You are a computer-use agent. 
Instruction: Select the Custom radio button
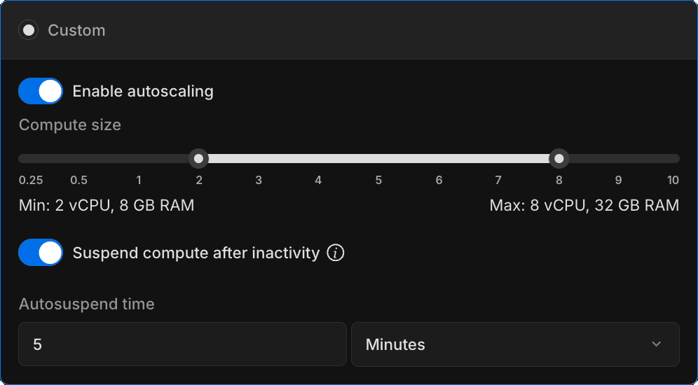point(29,31)
